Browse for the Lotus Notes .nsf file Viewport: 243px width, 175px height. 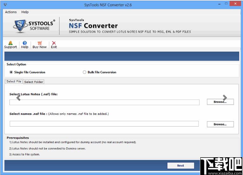[220, 102]
